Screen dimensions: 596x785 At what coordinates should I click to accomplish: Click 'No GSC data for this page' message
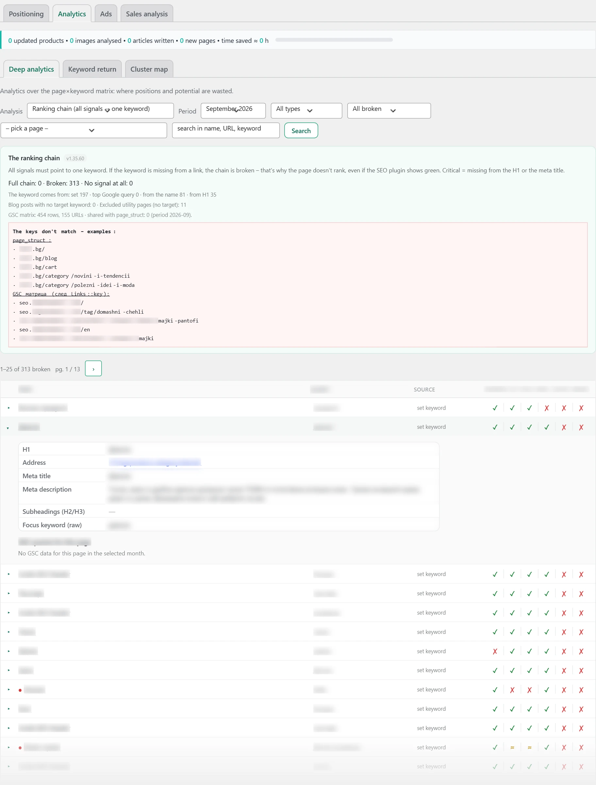click(82, 553)
